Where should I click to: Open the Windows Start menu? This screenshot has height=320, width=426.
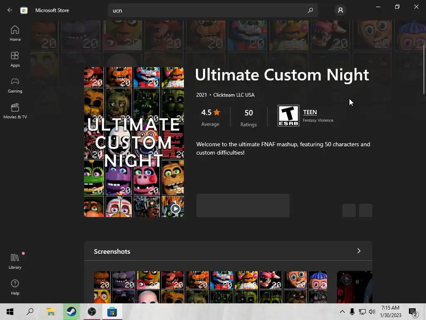point(10,312)
